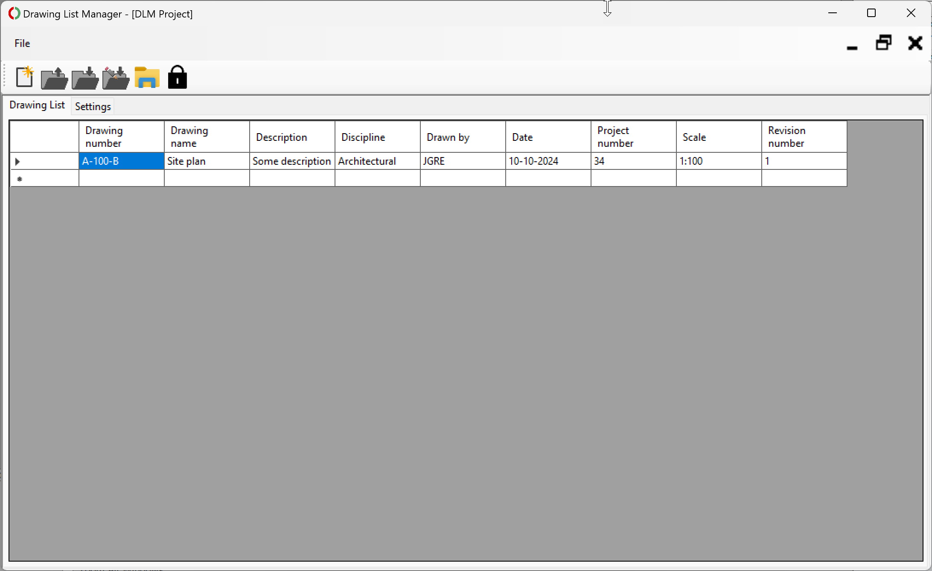Open the yellow file explorer folder icon
The image size is (932, 571).
(x=147, y=78)
